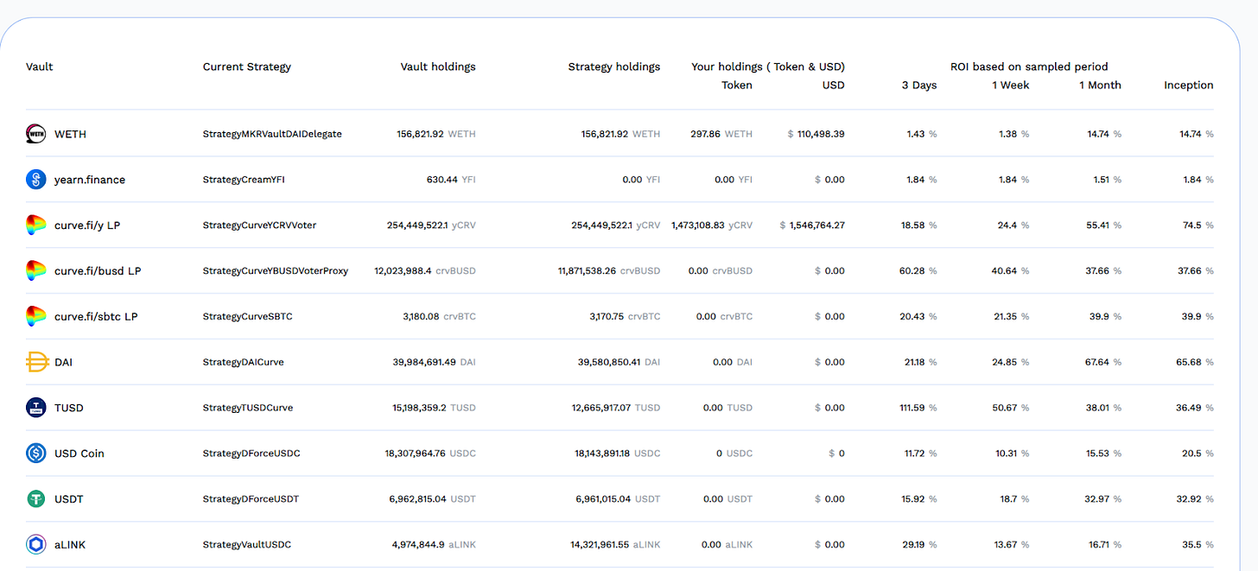This screenshot has width=1258, height=571.
Task: Click the 67.64 % one-month ROI for DAI
Action: (x=1102, y=362)
